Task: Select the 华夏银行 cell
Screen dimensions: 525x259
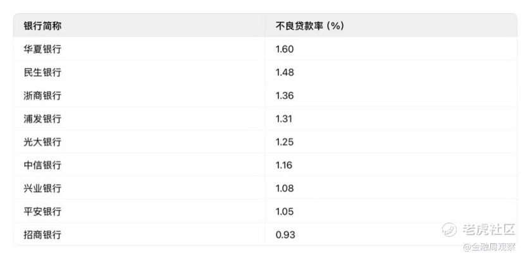Action: click(43, 49)
